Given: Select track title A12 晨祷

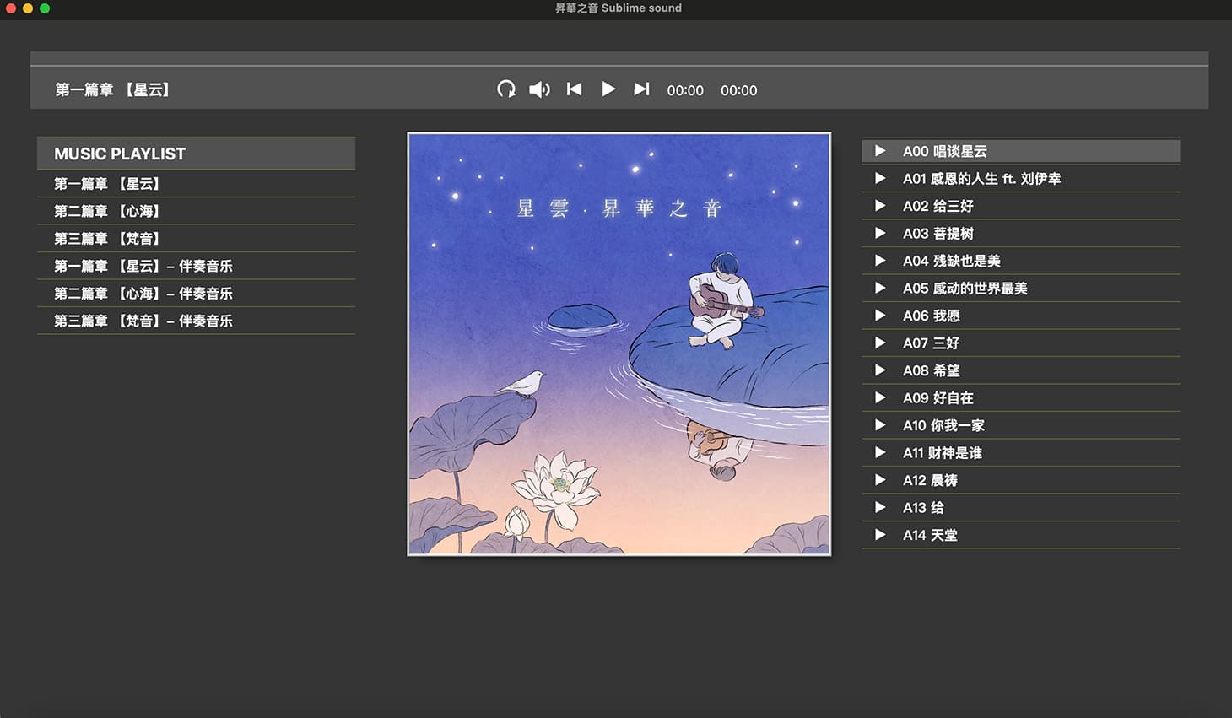Looking at the screenshot, I should pos(930,480).
